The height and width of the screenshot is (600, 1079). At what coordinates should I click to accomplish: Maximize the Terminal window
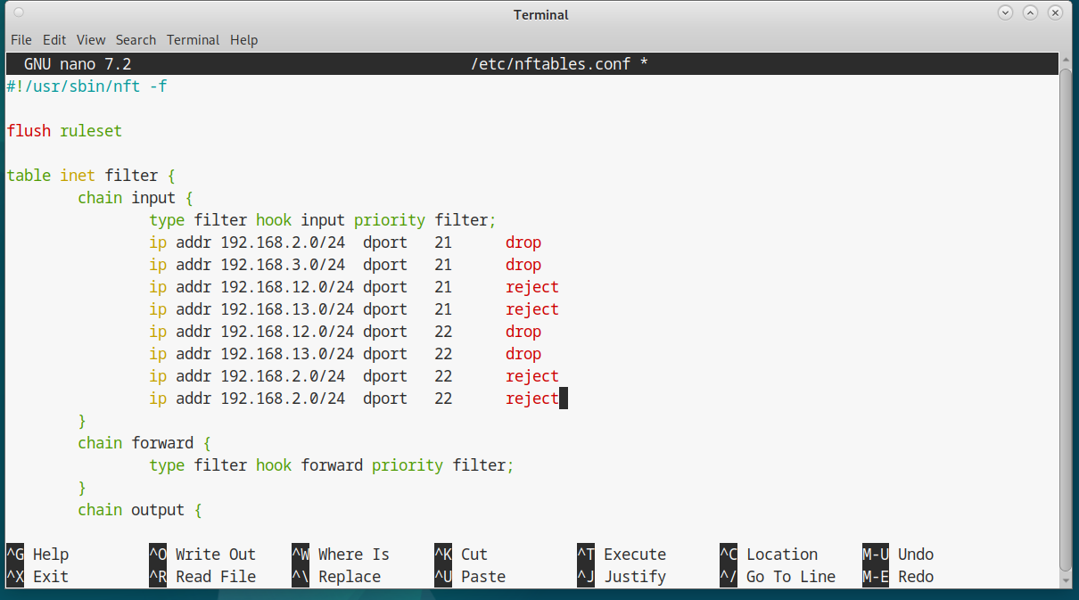[1030, 13]
